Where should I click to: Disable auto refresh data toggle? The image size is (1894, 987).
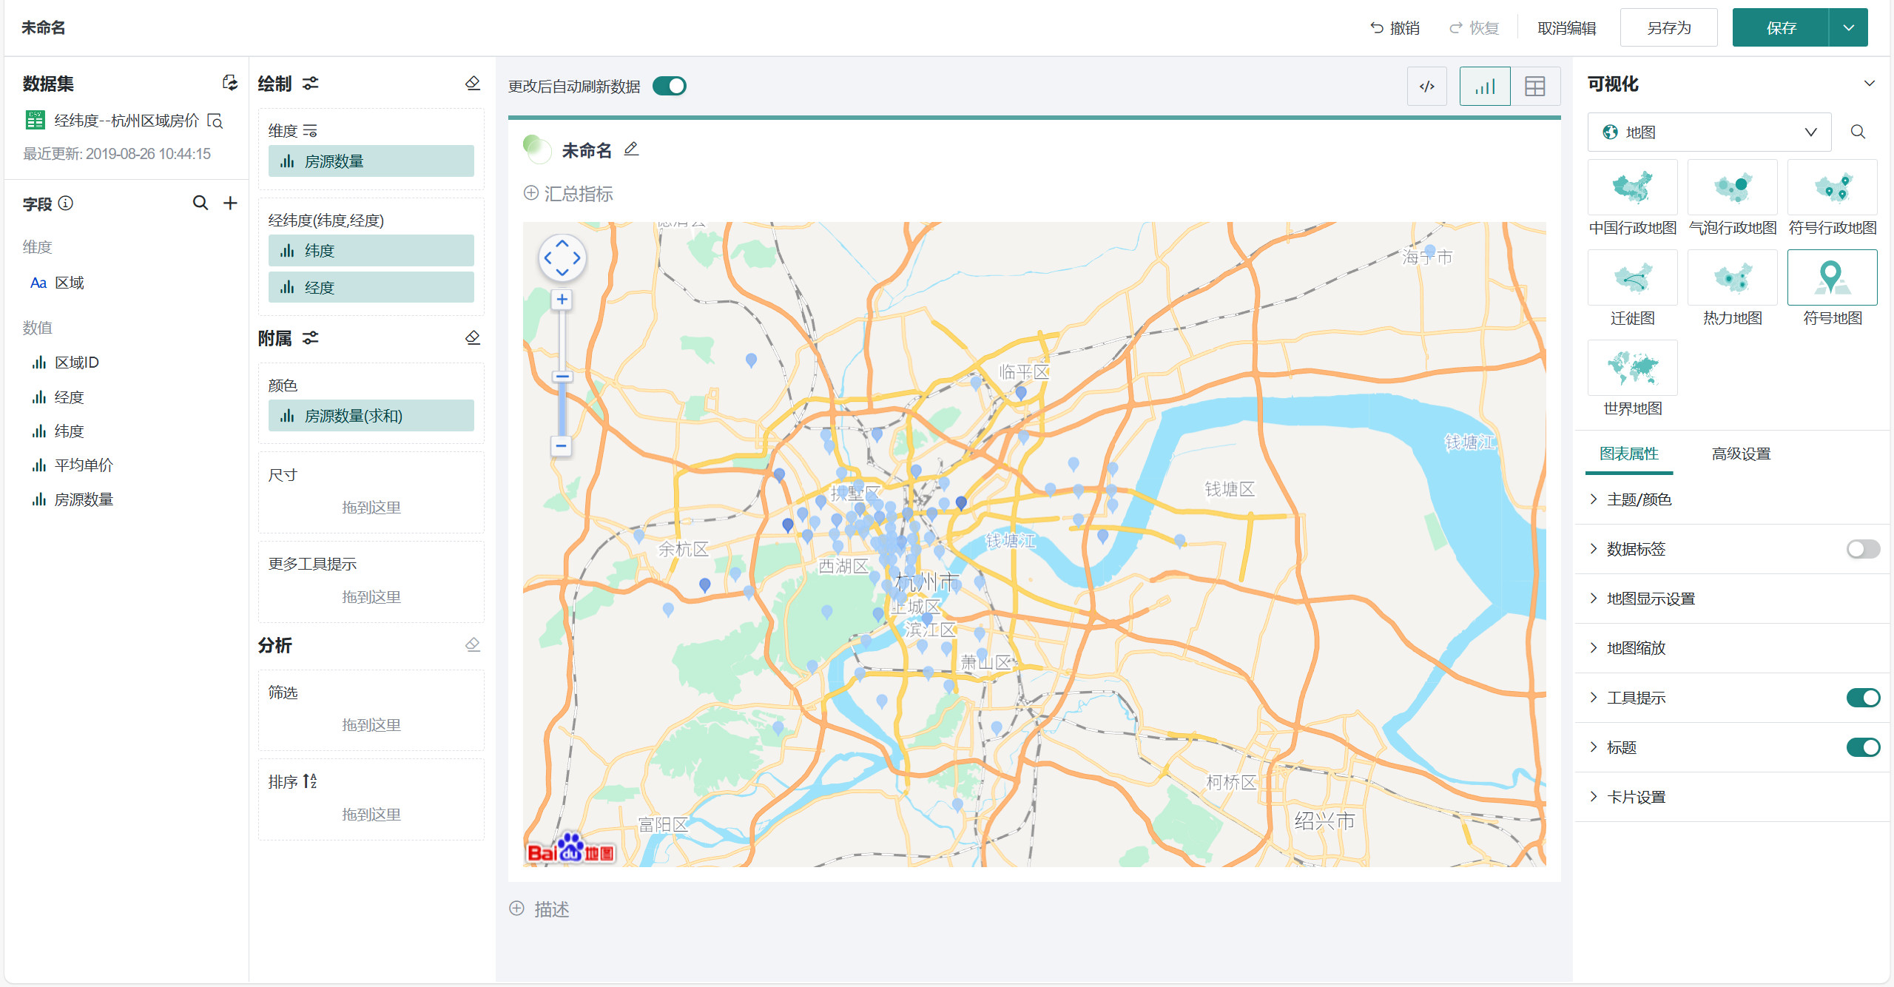670,87
